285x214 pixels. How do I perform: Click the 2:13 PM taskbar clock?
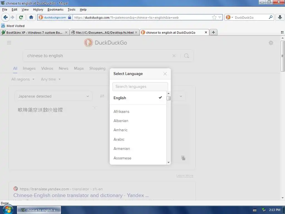[x=274, y=210]
